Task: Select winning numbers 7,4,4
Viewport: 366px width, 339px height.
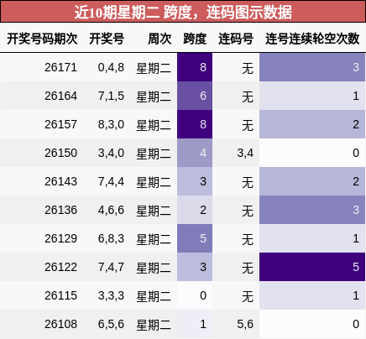Action: click(111, 181)
